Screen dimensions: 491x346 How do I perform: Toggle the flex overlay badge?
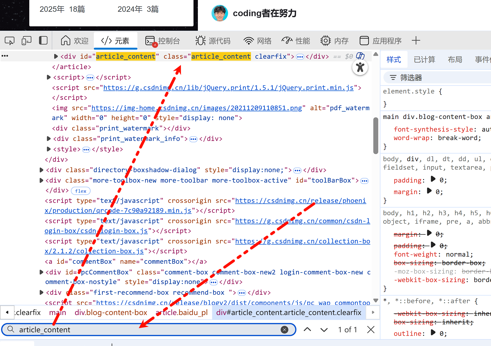(x=80, y=191)
